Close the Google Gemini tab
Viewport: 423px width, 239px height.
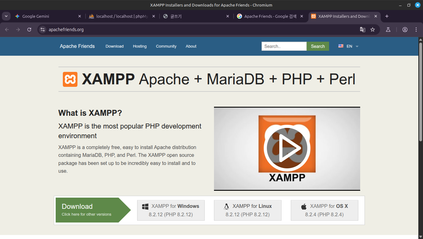click(x=80, y=16)
